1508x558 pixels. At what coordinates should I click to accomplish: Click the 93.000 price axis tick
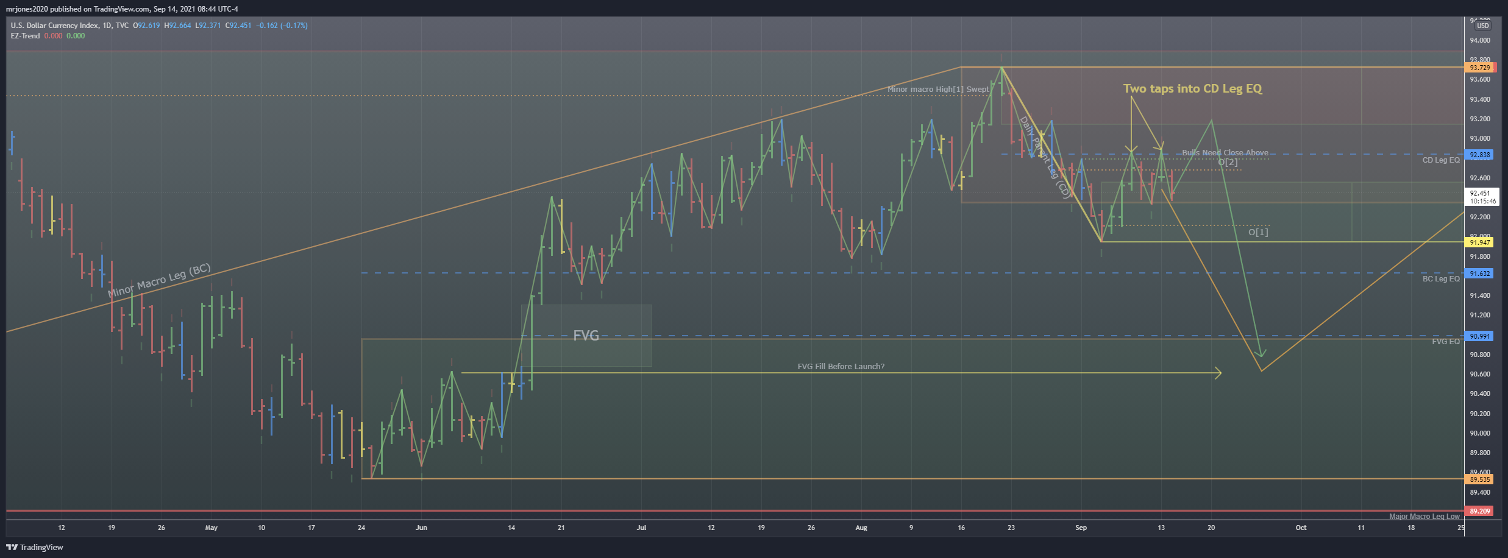pos(1480,138)
